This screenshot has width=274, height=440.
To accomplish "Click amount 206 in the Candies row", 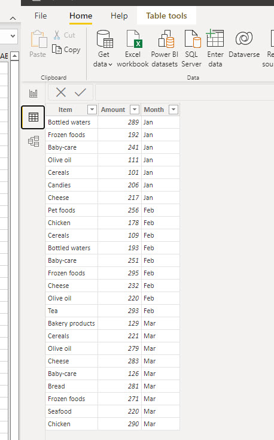I will (133, 185).
